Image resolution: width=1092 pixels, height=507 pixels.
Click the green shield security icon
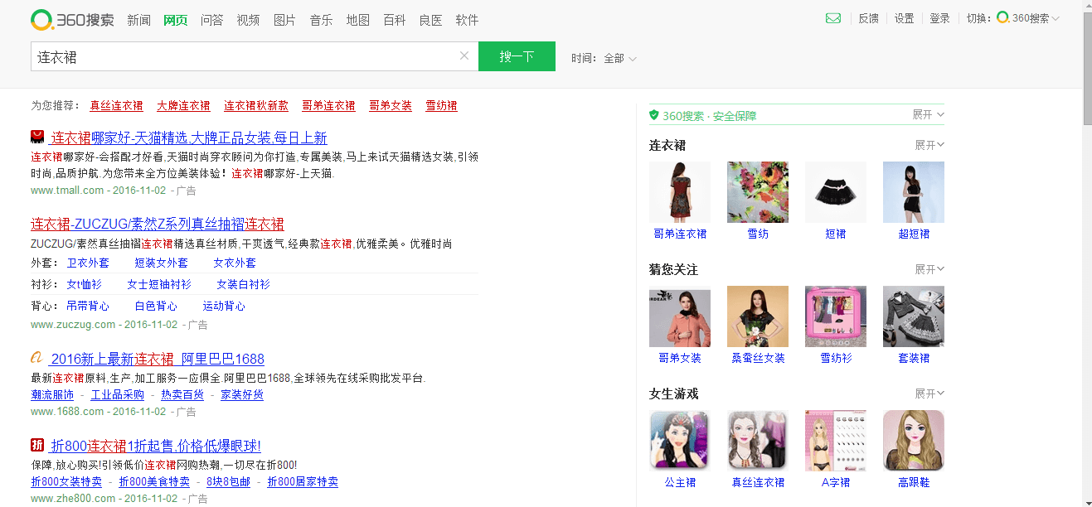click(654, 115)
